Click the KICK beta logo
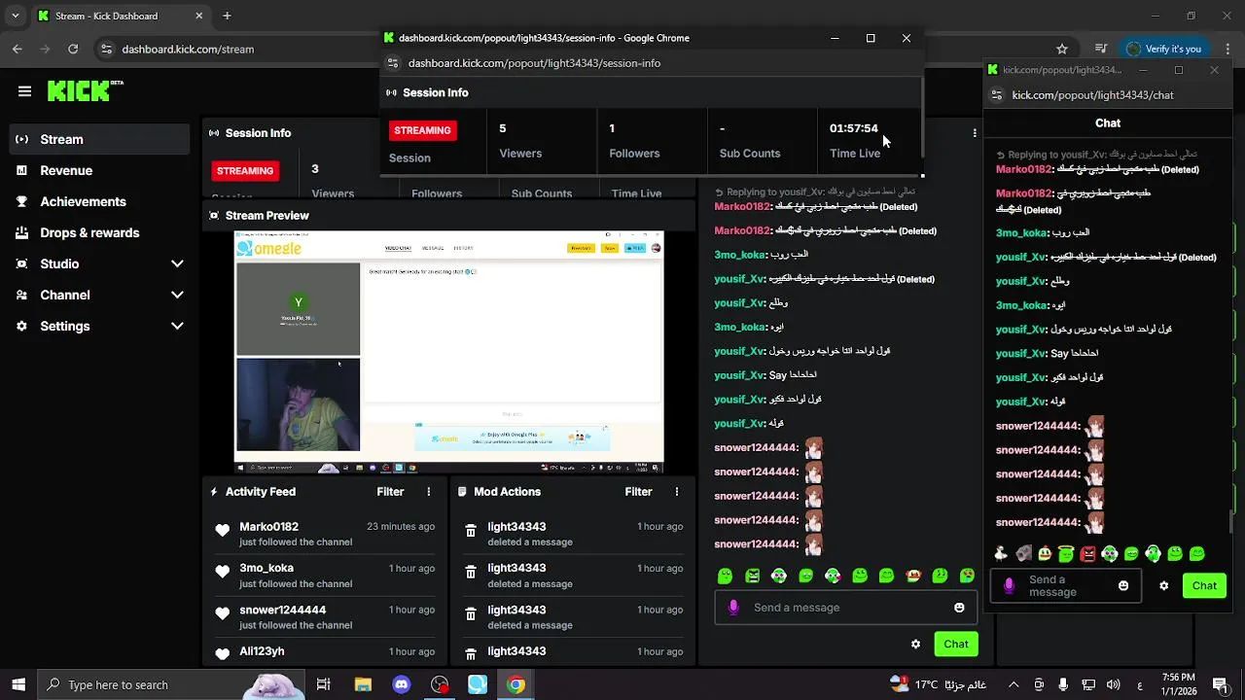 (x=86, y=90)
